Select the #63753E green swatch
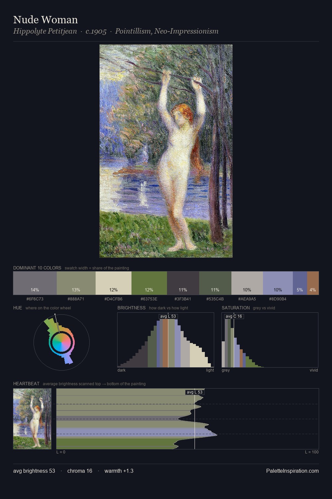This screenshot has width=332, height=499. [149, 283]
